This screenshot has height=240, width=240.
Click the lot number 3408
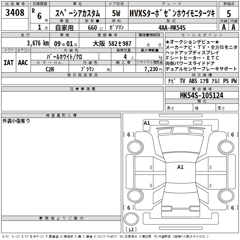15,13
